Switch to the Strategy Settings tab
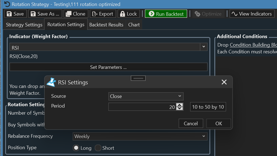Viewport: 277px width, 156px height. tap(24, 25)
